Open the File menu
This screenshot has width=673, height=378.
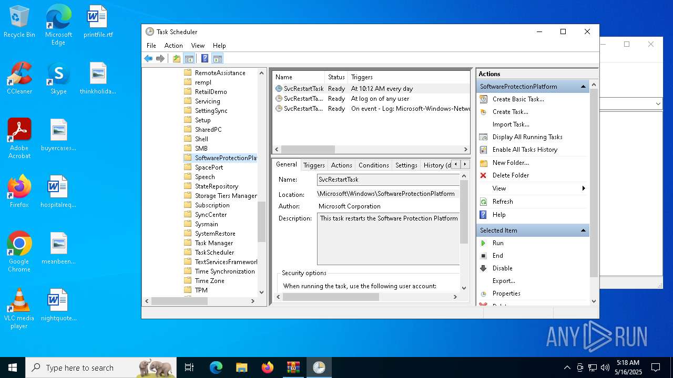pos(151,46)
